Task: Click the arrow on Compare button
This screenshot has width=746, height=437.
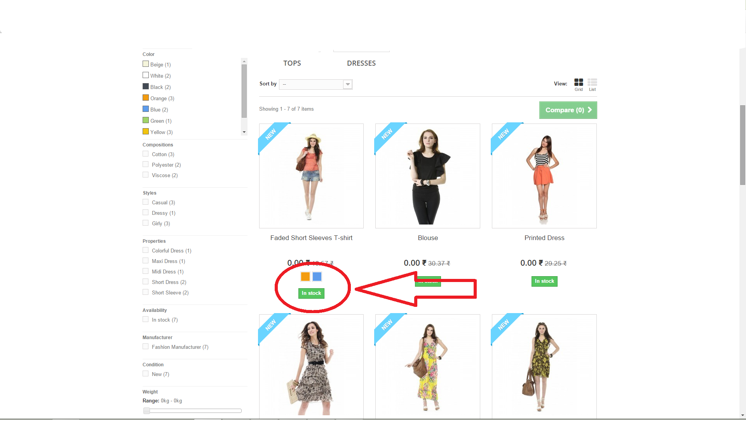Action: [590, 110]
